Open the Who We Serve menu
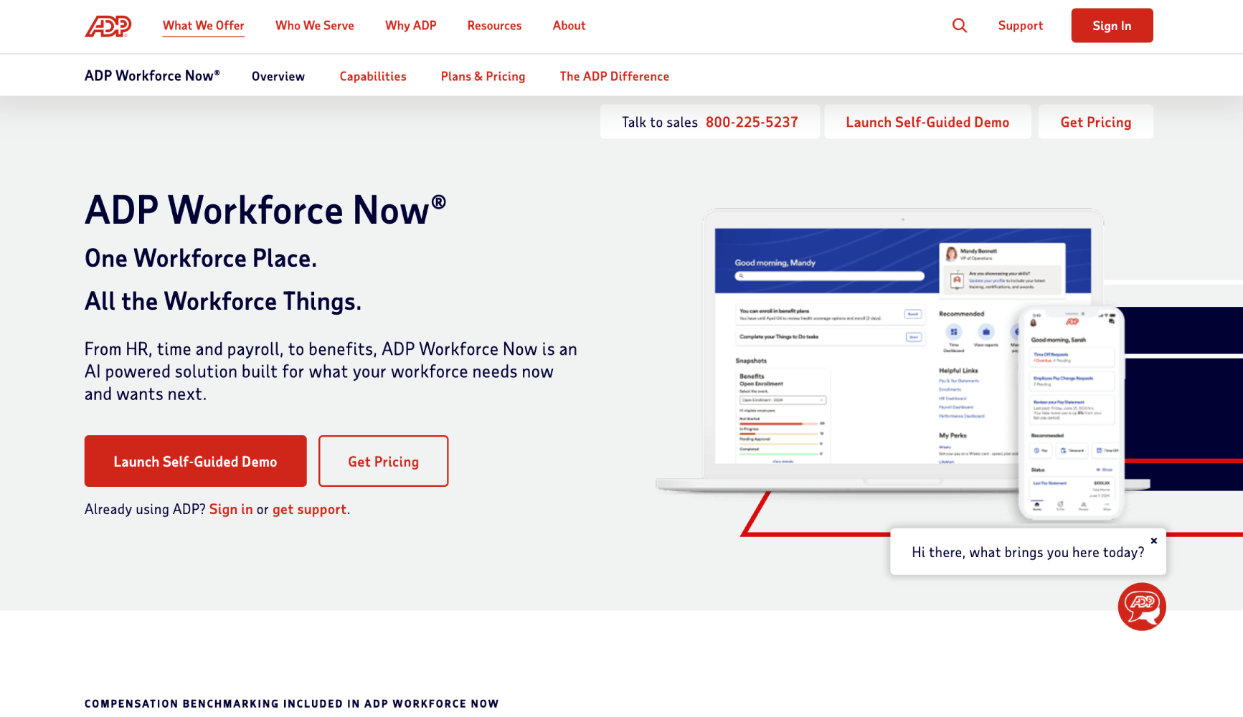This screenshot has width=1243, height=717. 315,26
